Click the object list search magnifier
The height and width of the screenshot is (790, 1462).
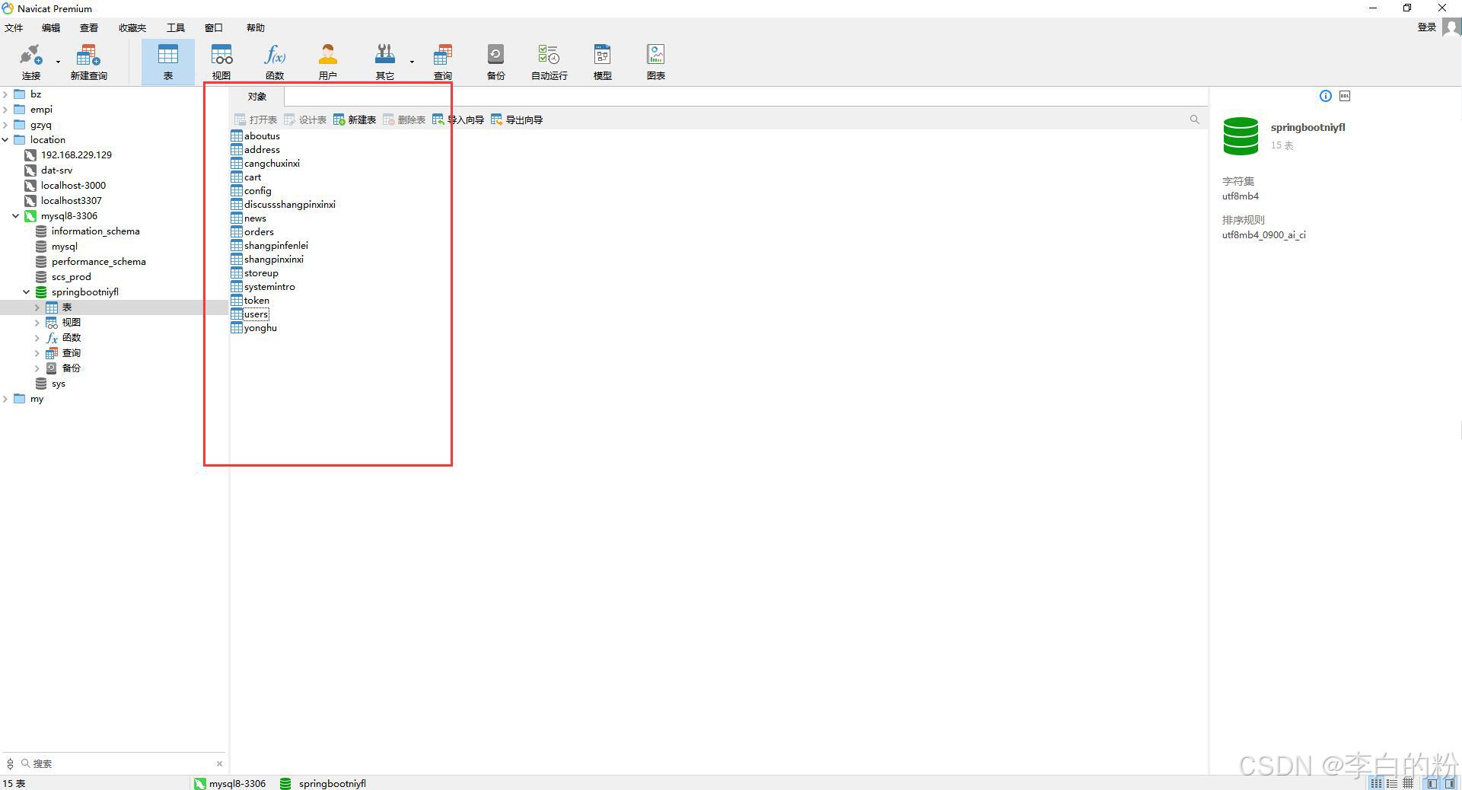coord(1194,119)
